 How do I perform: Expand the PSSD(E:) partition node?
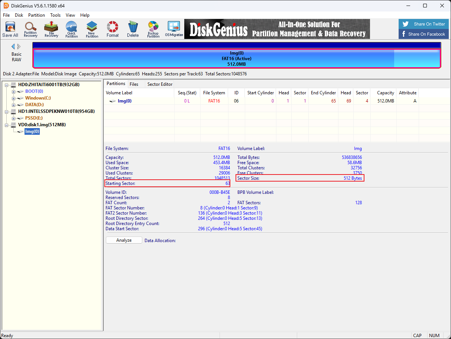pyautogui.click(x=14, y=118)
